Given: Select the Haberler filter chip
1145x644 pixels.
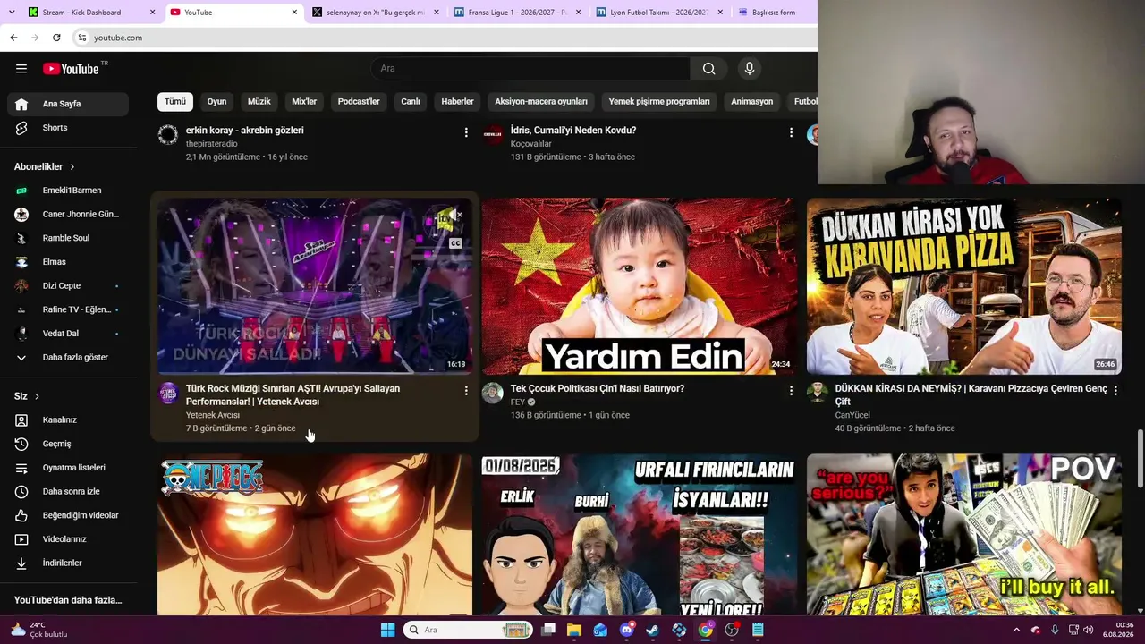Looking at the screenshot, I should (457, 102).
